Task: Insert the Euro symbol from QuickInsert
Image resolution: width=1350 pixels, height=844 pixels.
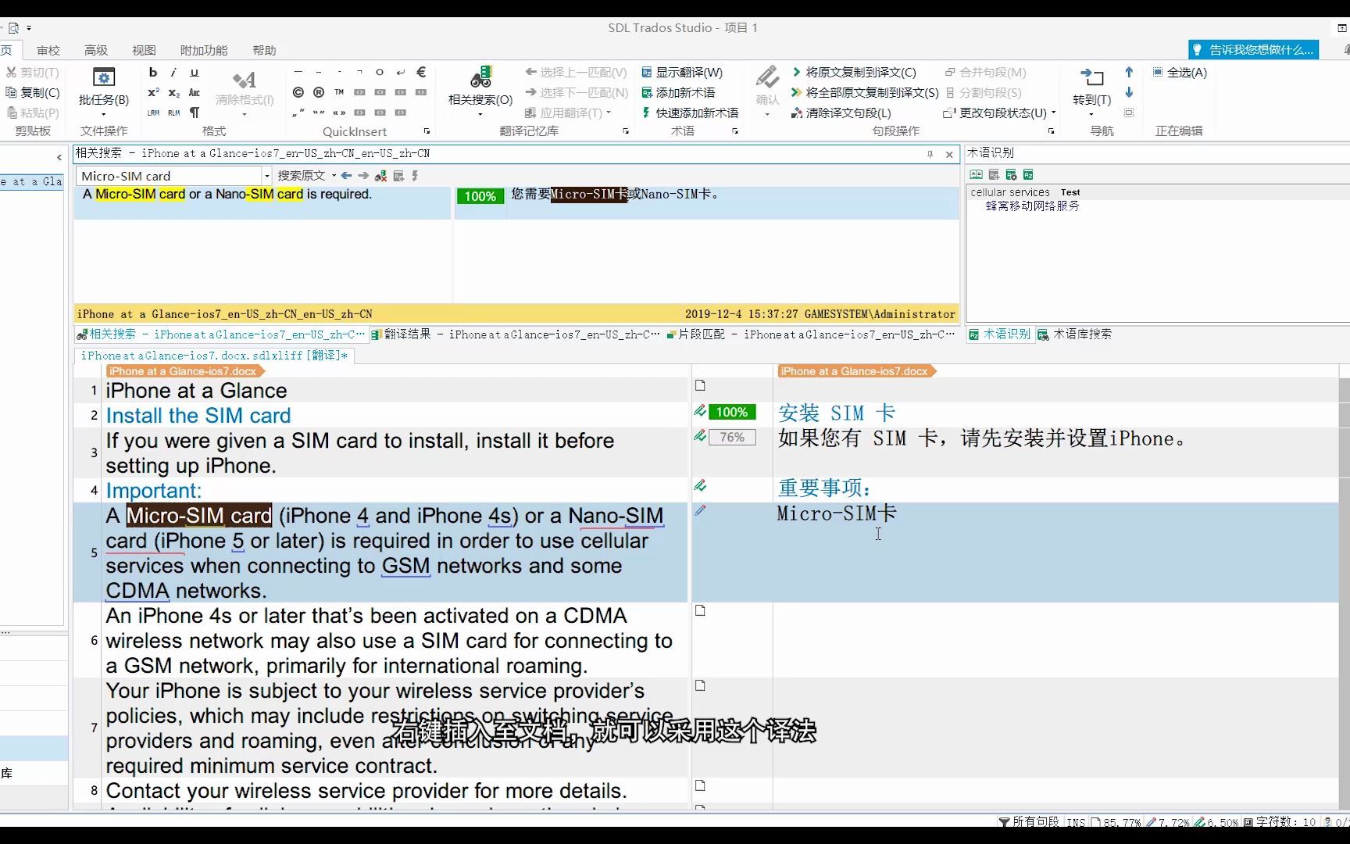Action: 421,72
